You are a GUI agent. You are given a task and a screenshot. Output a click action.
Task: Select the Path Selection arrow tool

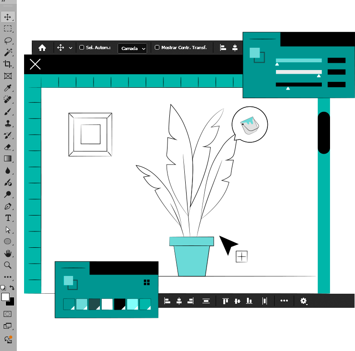pos(8,230)
